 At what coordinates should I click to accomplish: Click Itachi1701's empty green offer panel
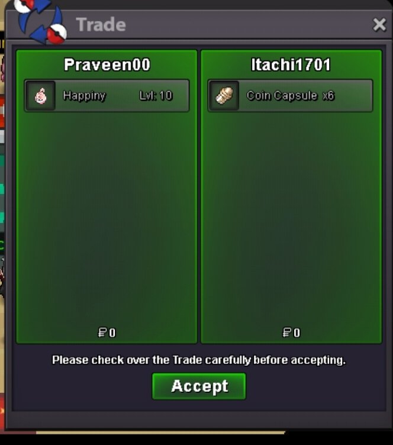coord(291,218)
